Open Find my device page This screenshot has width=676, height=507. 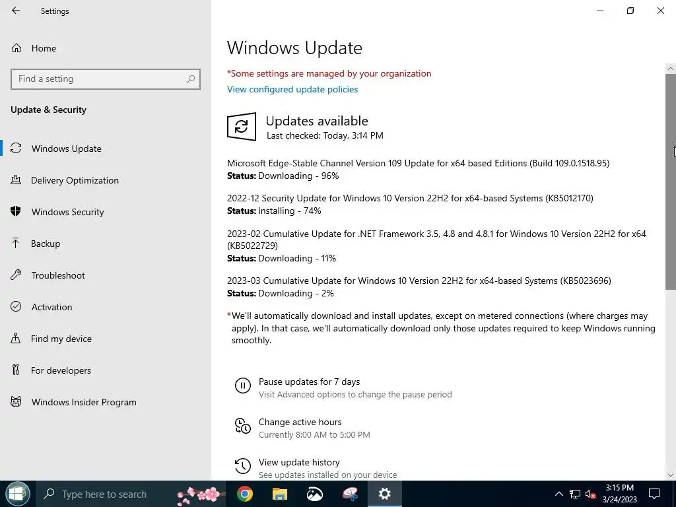pyautogui.click(x=61, y=339)
